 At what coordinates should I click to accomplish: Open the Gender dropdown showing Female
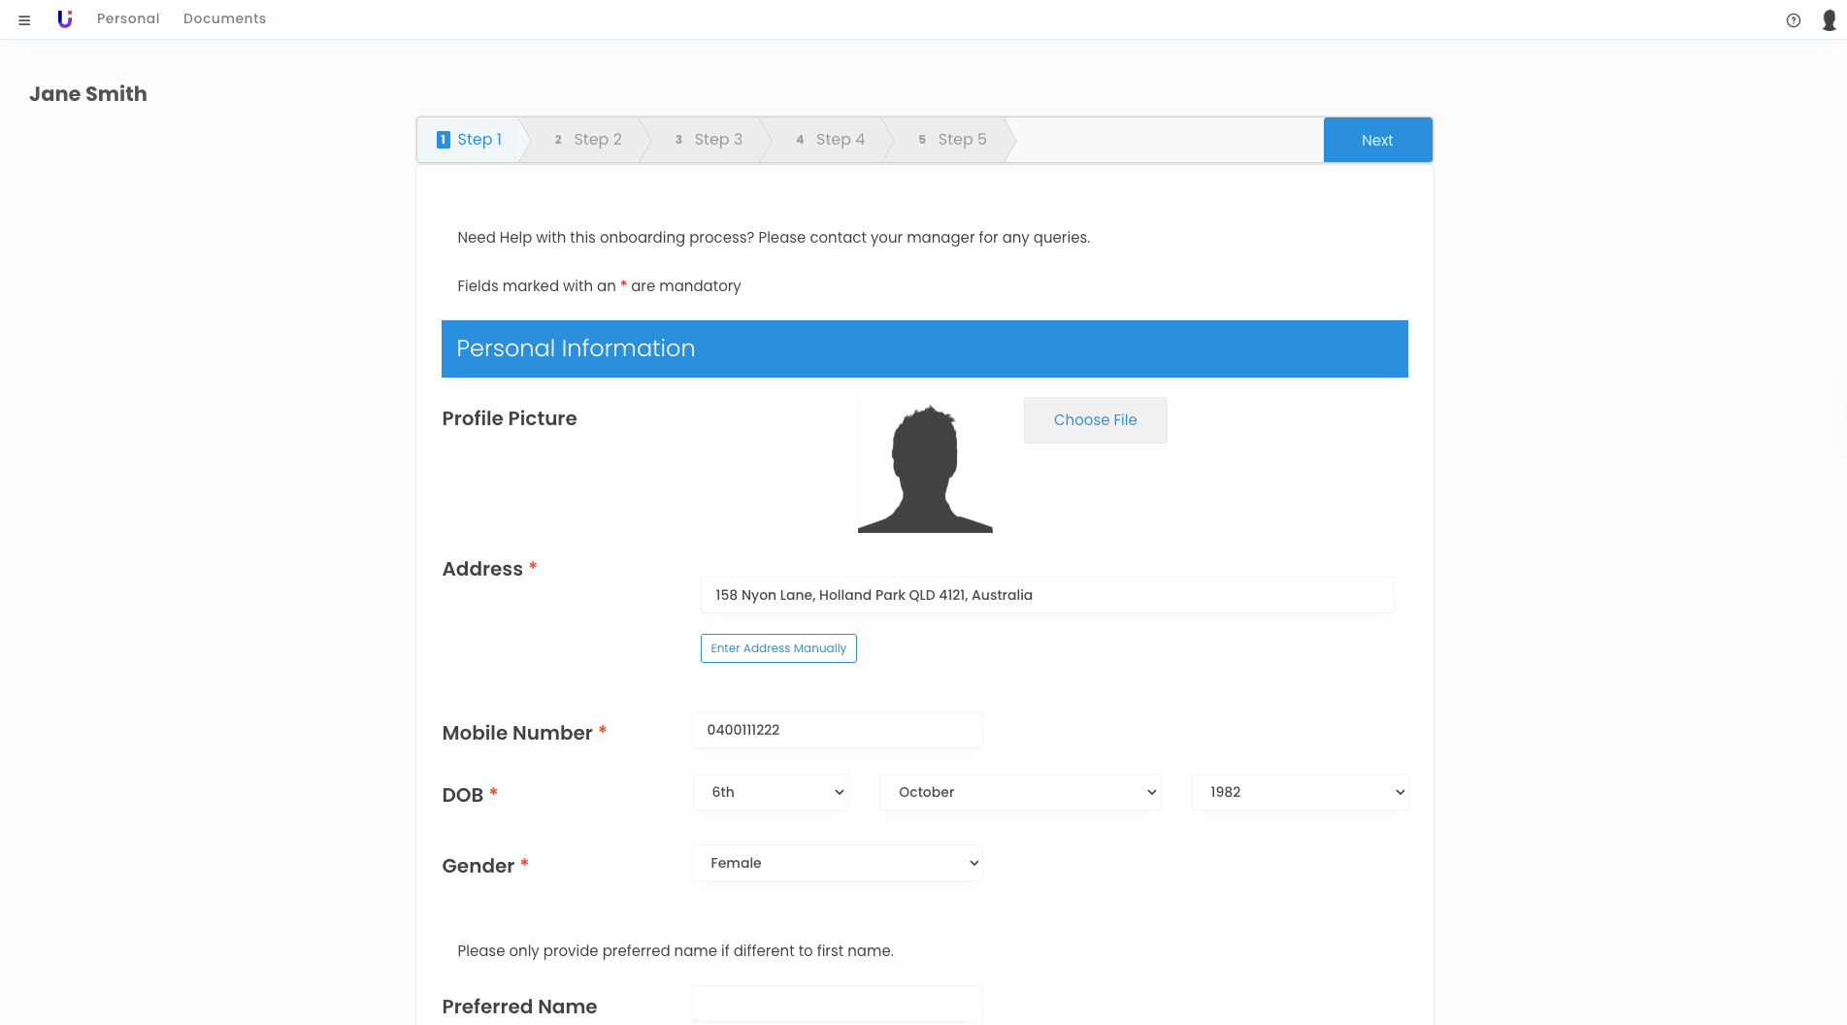[838, 863]
